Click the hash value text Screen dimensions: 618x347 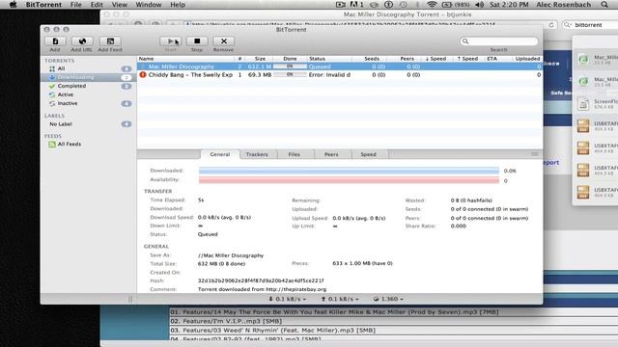click(261, 280)
